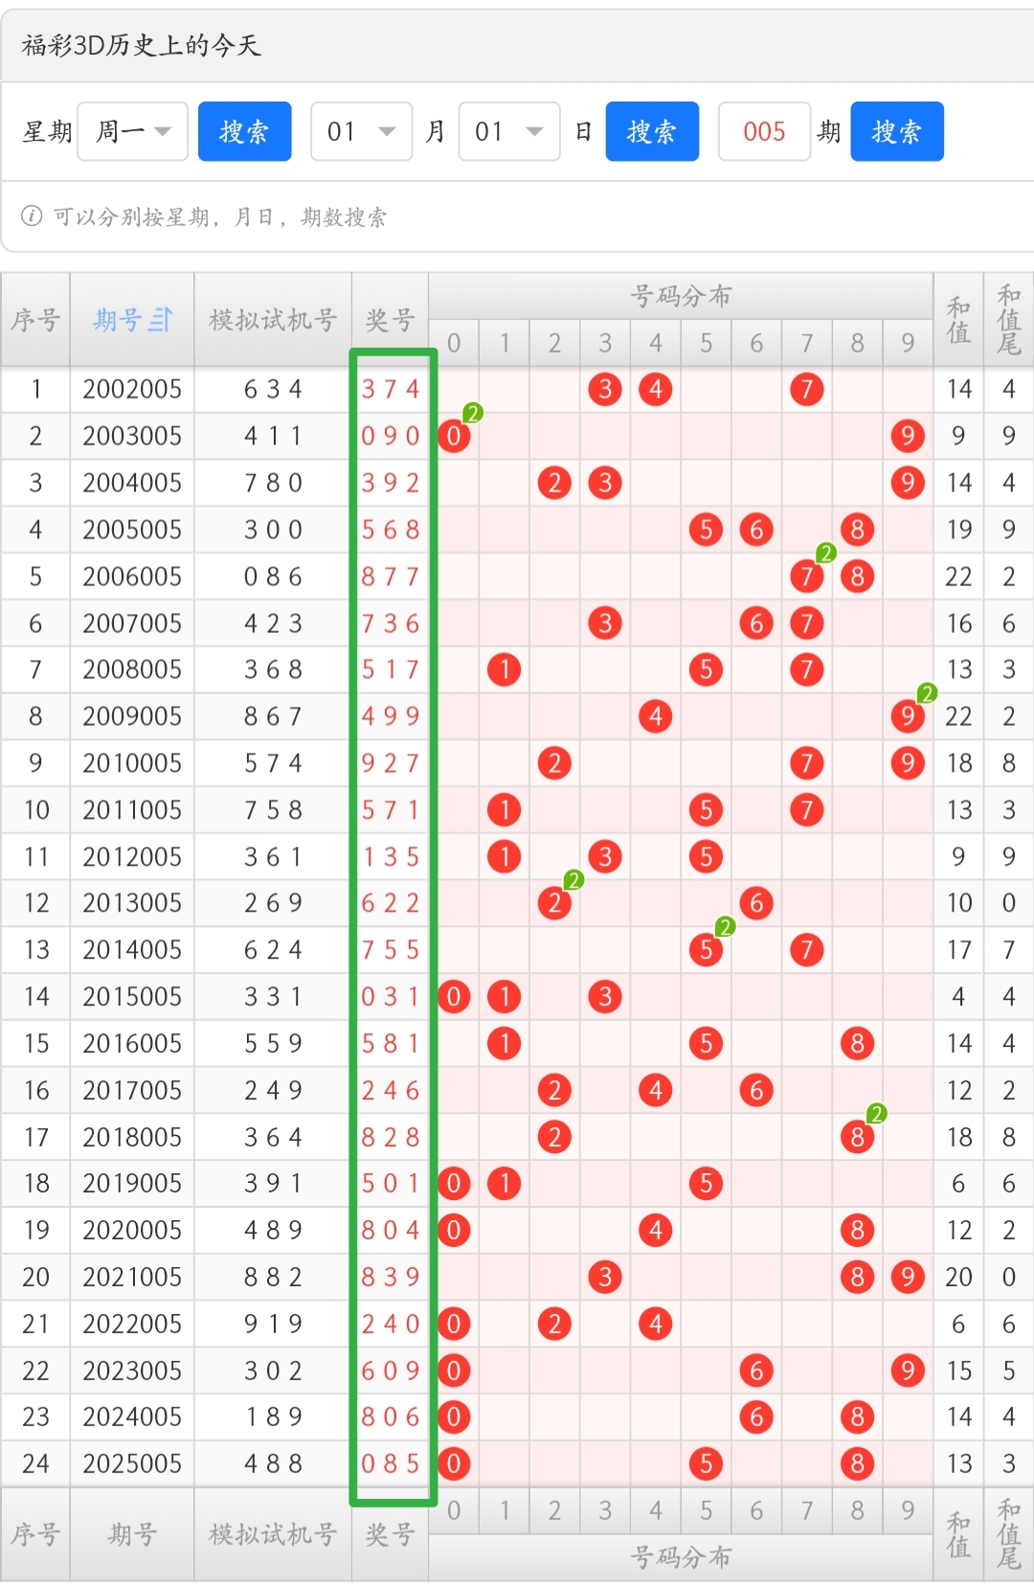Select period 2002005 cell

point(132,389)
